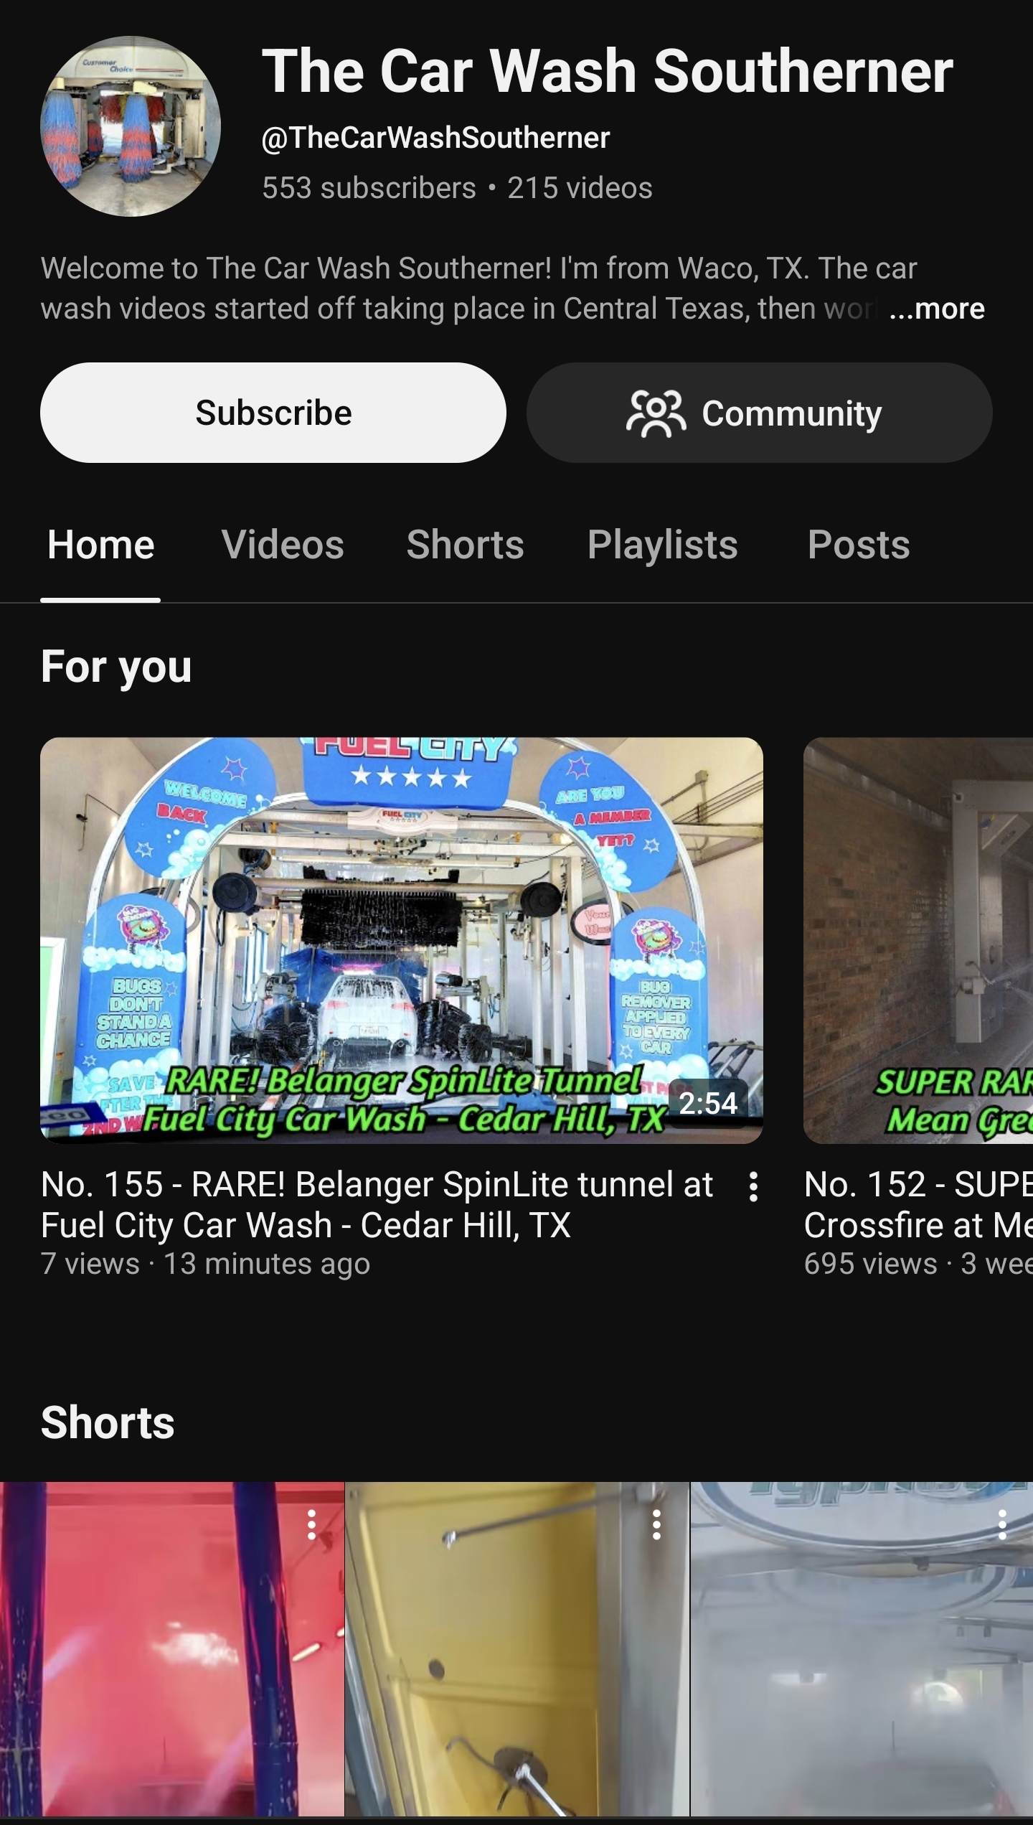The width and height of the screenshot is (1033, 1825).
Task: Switch to the Shorts tab
Action: click(465, 544)
